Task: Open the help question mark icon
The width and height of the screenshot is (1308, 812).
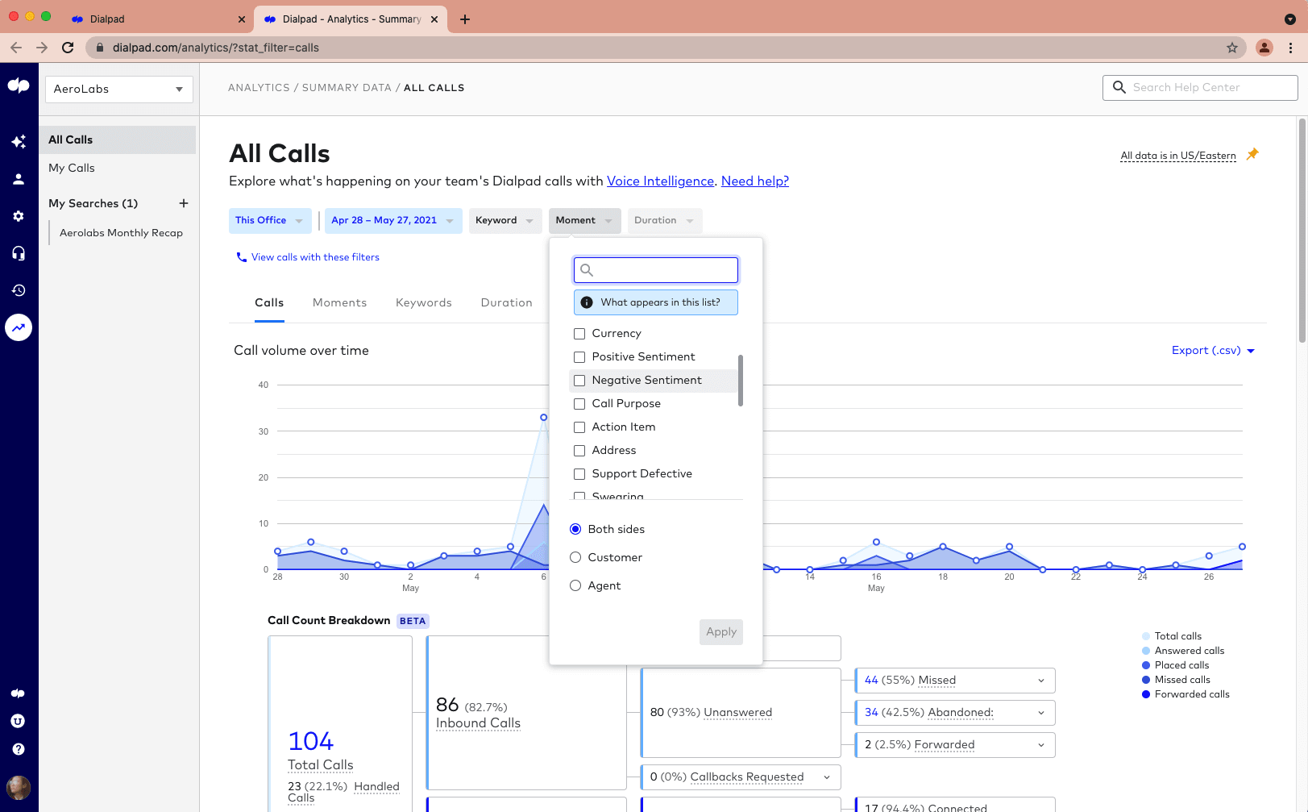Action: pyautogui.click(x=19, y=749)
